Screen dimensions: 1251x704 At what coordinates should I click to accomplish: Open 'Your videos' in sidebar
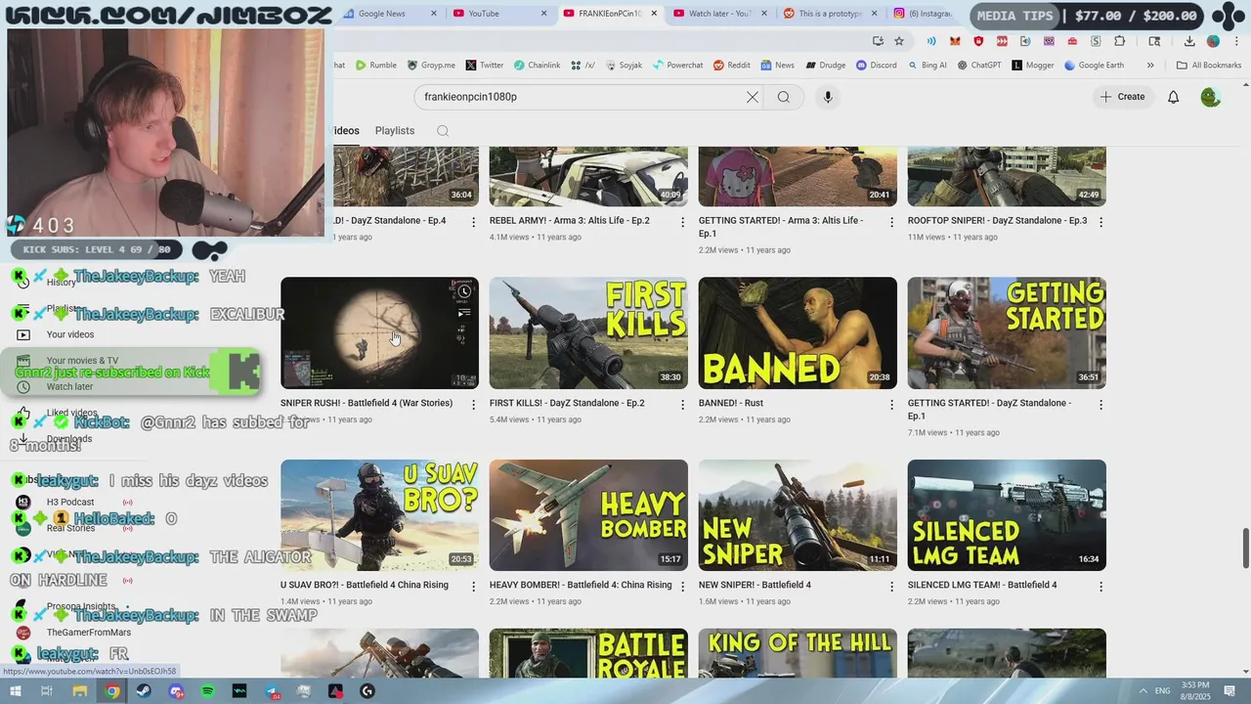coord(70,334)
